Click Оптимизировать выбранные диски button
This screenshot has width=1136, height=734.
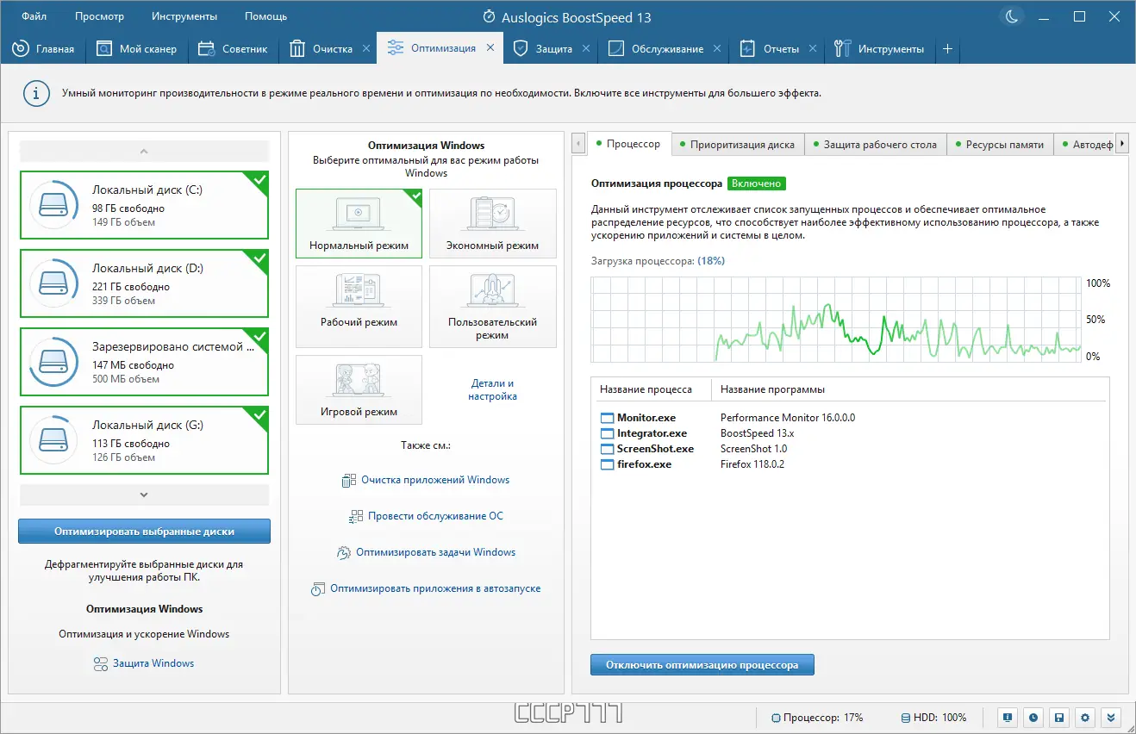click(144, 532)
